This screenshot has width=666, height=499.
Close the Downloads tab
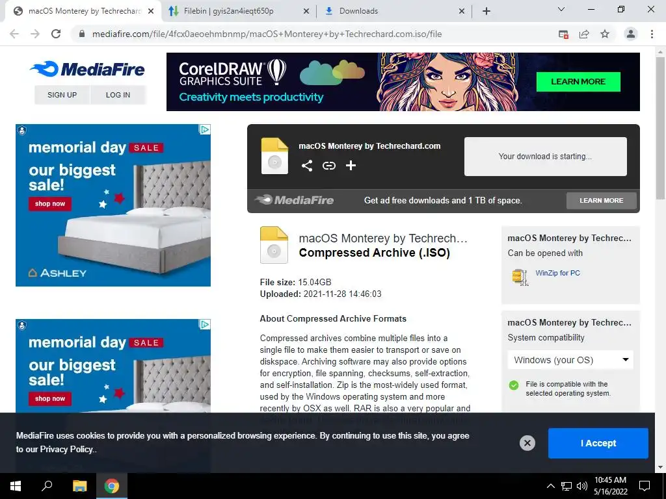pyautogui.click(x=462, y=11)
